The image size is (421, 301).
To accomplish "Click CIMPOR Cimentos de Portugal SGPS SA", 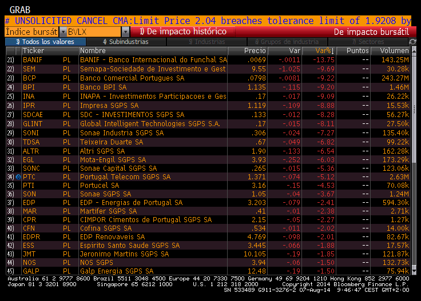I will pyautogui.click(x=146, y=220).
